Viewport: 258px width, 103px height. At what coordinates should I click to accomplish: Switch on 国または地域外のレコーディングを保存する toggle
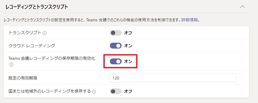[116, 91]
